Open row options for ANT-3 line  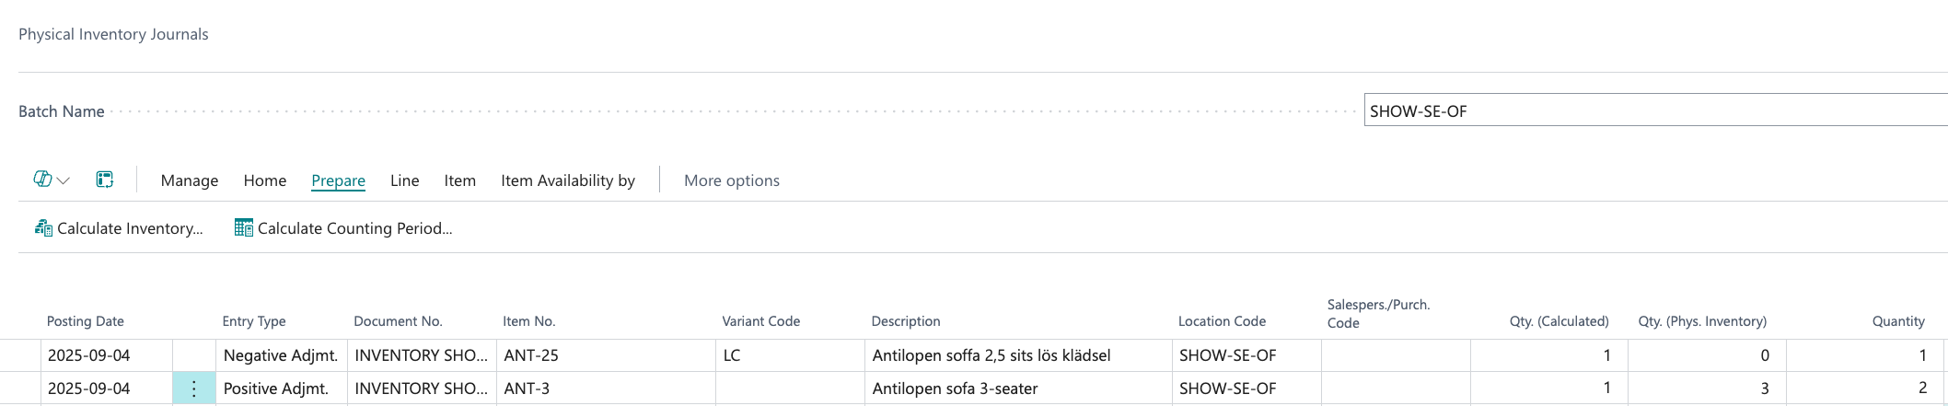tap(193, 389)
